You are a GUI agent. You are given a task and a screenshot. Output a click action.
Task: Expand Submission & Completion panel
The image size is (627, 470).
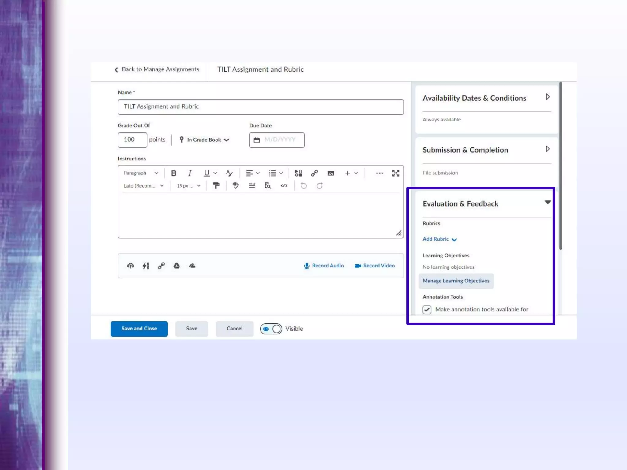pos(548,149)
